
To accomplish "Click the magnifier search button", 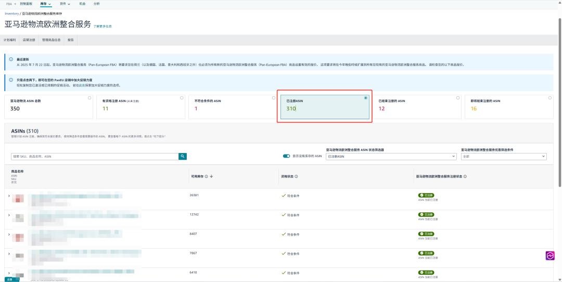I will point(183,156).
